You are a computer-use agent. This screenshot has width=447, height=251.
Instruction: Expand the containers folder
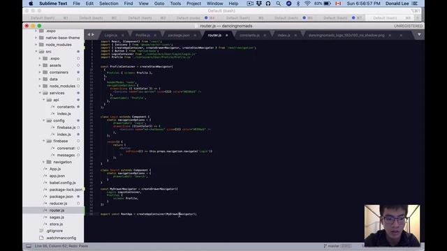click(40, 73)
